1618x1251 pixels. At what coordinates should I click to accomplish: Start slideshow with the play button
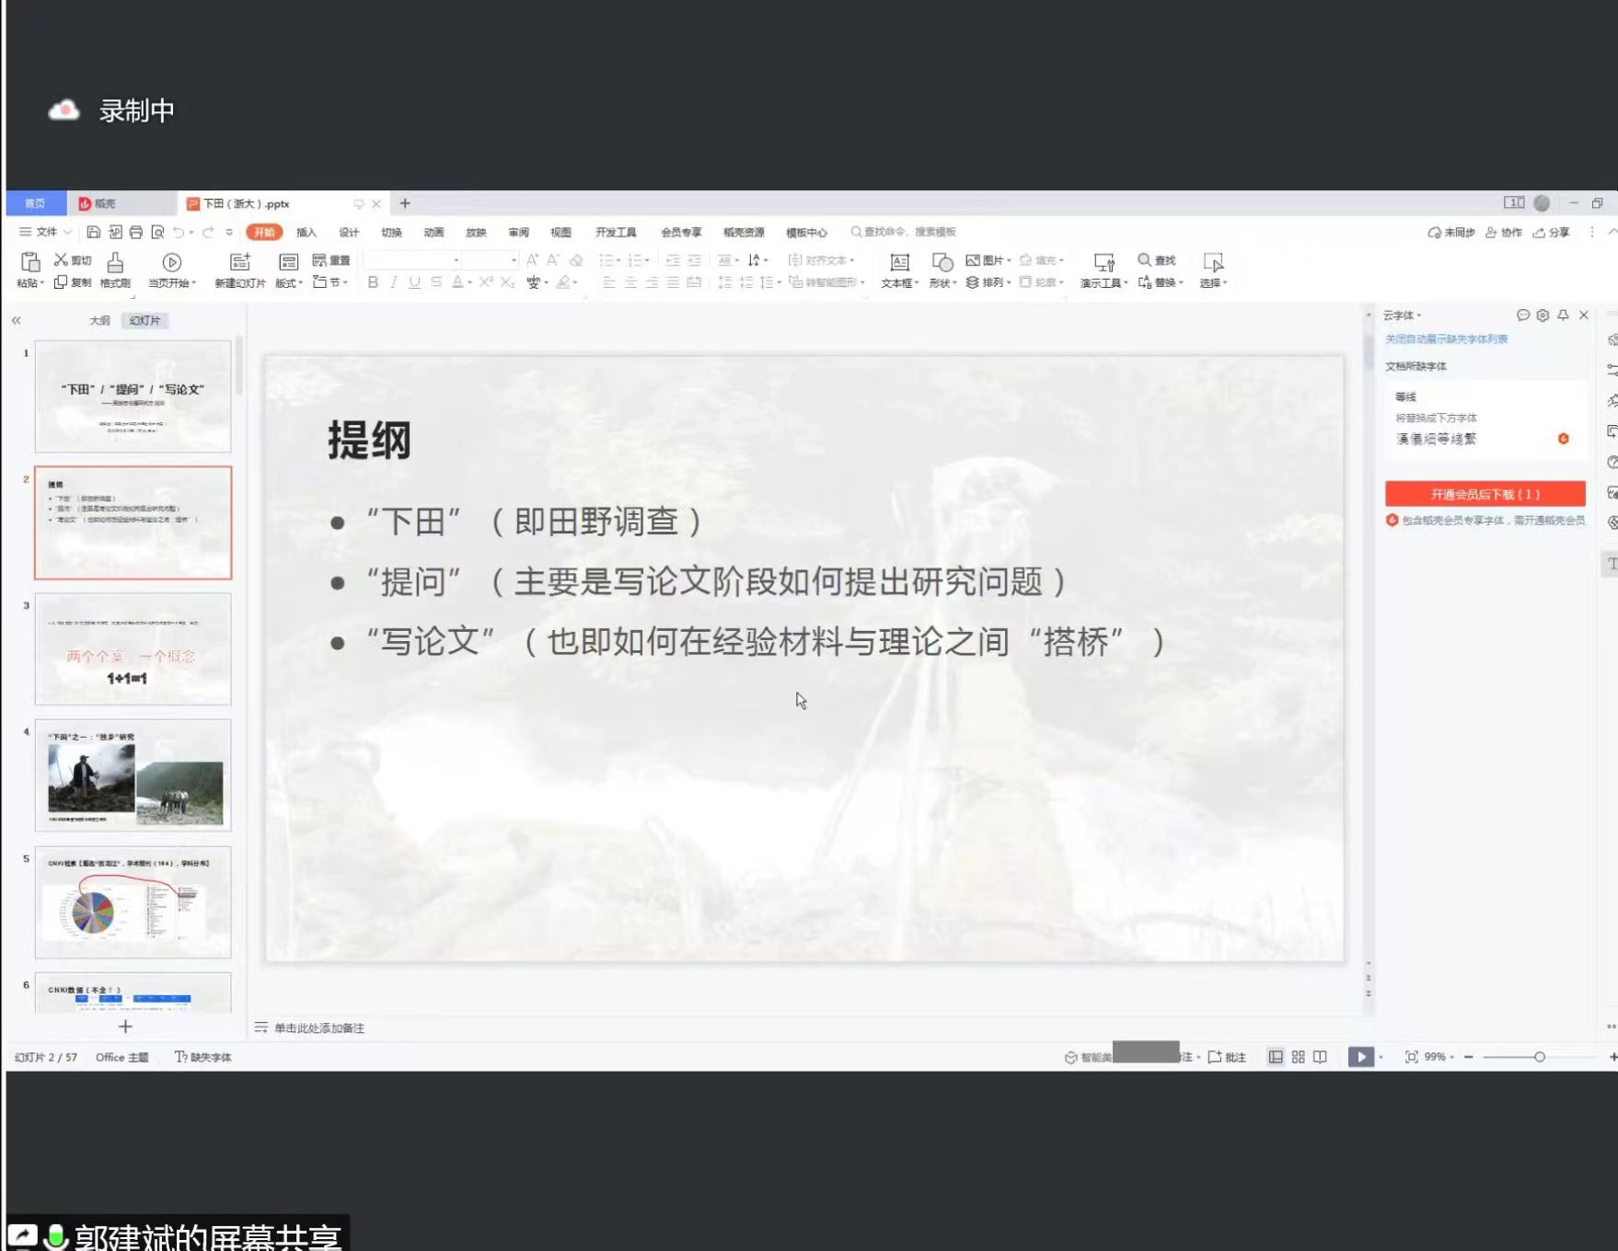(x=1359, y=1057)
